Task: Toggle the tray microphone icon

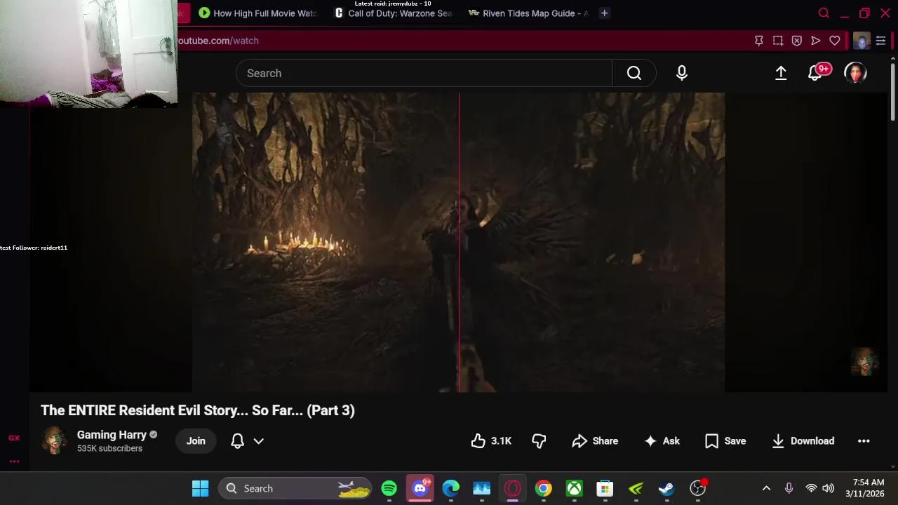Action: 789,488
